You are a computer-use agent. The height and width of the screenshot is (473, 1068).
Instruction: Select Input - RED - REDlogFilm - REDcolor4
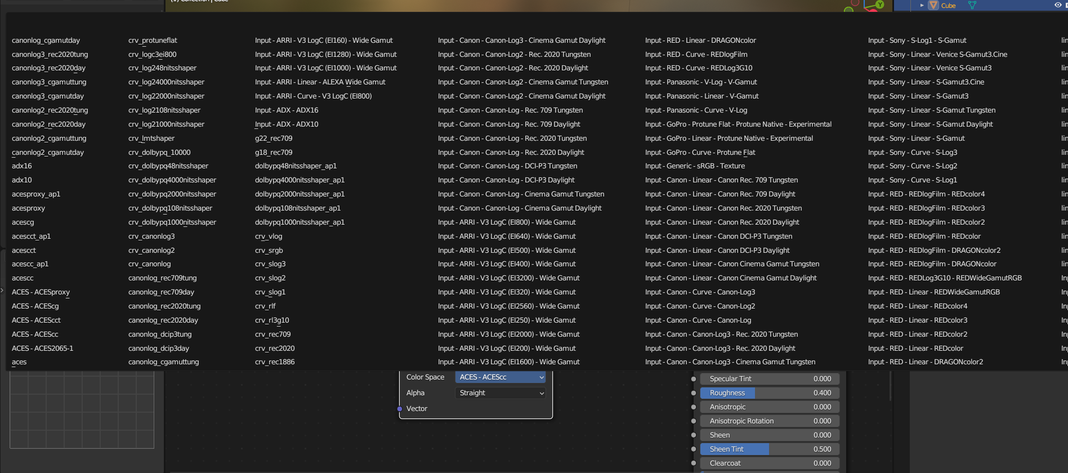(x=927, y=194)
